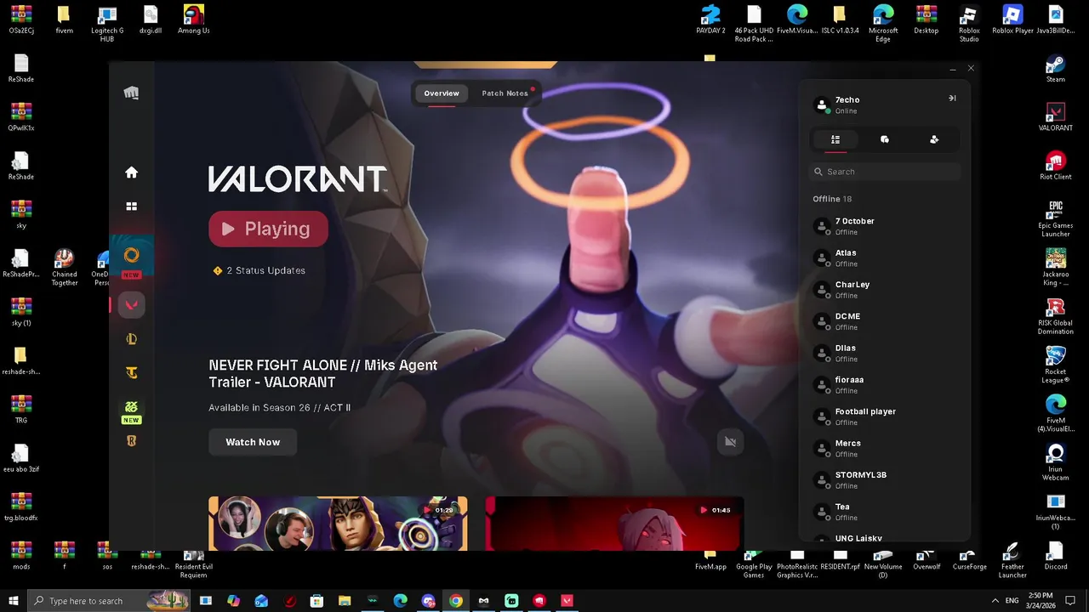
Task: Switch to the Overview tab
Action: [x=442, y=93]
